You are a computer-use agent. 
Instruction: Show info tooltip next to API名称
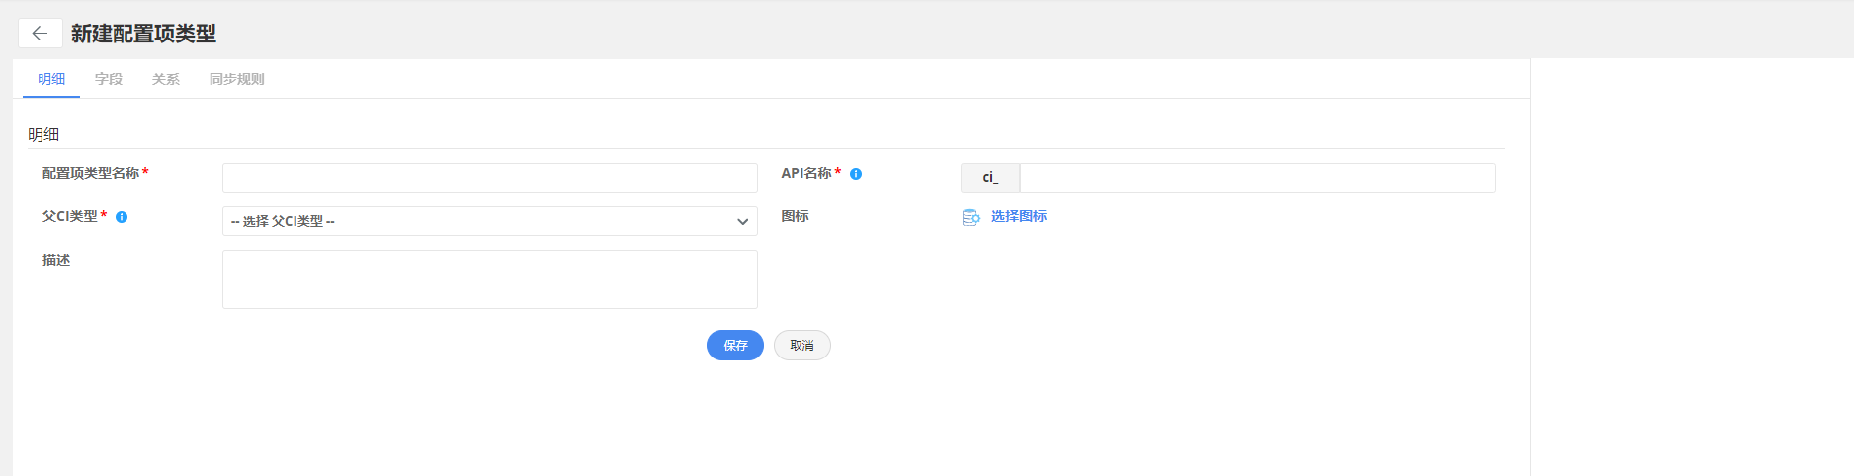tap(856, 174)
